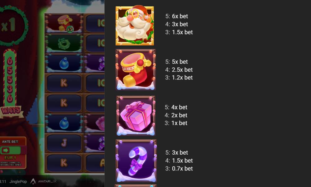Select the red Christmas stocking paytable symbol
This screenshot has width=311, height=187.
pyautogui.click(x=136, y=70)
